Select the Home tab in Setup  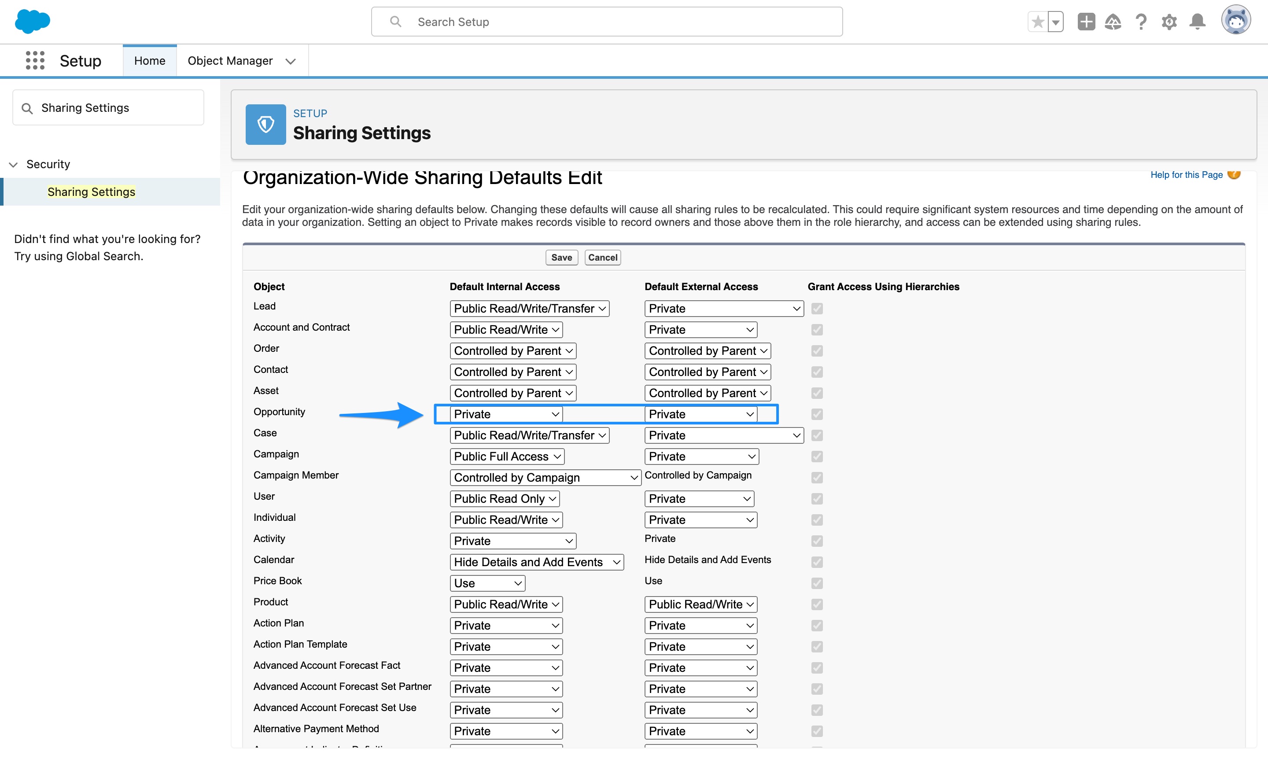coord(149,60)
